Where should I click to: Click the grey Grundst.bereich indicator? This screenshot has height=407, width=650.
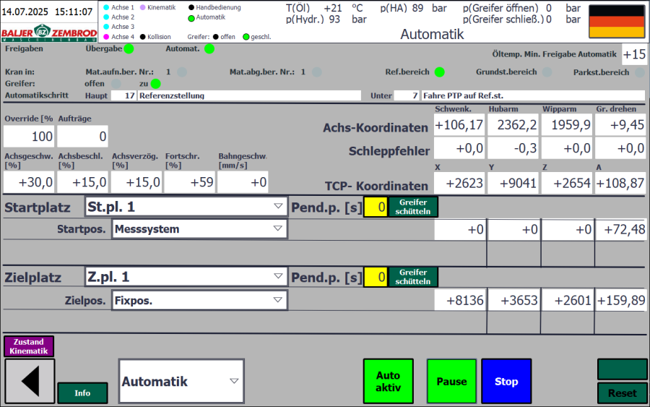pyautogui.click(x=547, y=72)
